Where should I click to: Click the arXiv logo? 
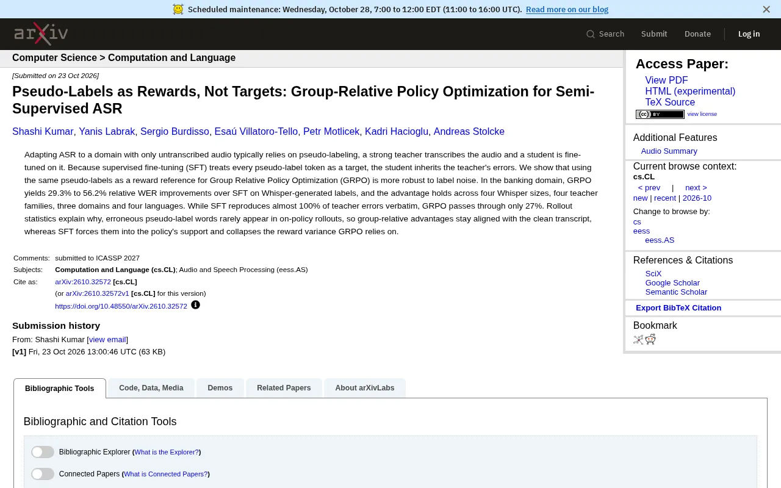(x=41, y=34)
